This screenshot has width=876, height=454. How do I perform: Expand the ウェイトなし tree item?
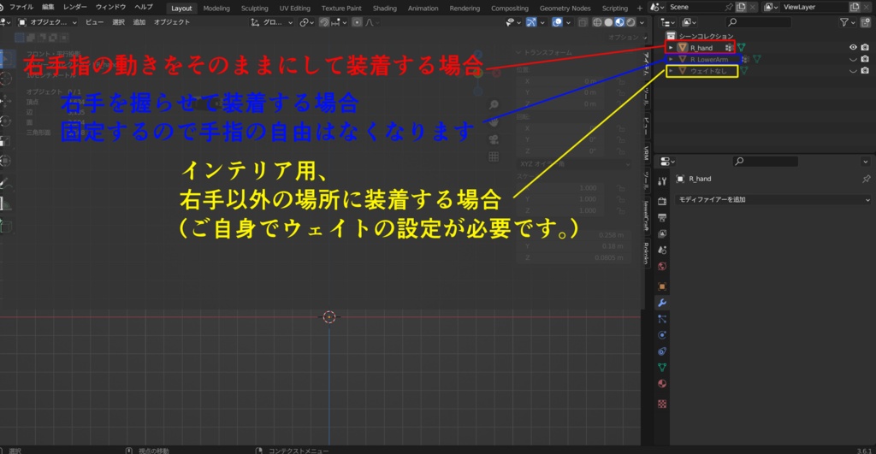[671, 71]
